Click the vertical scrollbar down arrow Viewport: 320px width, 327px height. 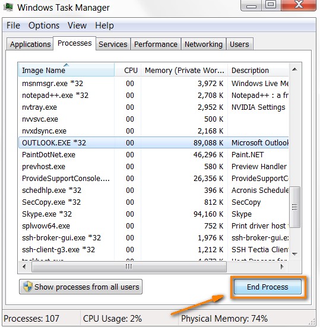pos(294,254)
